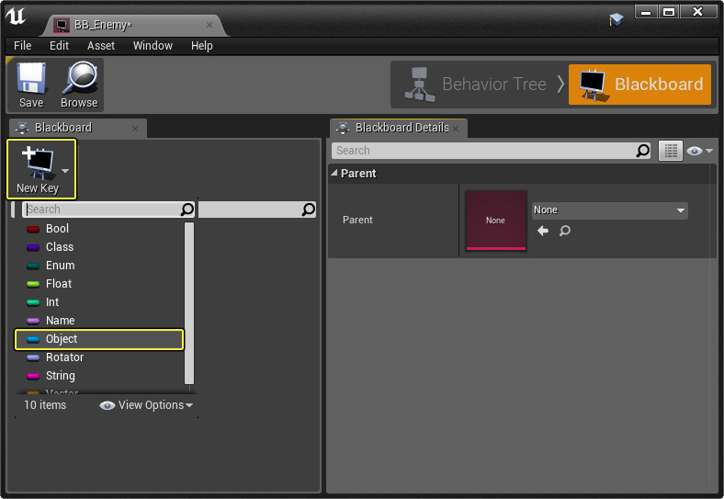Viewport: 724px width, 499px height.
Task: Open the Window menu
Action: (153, 46)
